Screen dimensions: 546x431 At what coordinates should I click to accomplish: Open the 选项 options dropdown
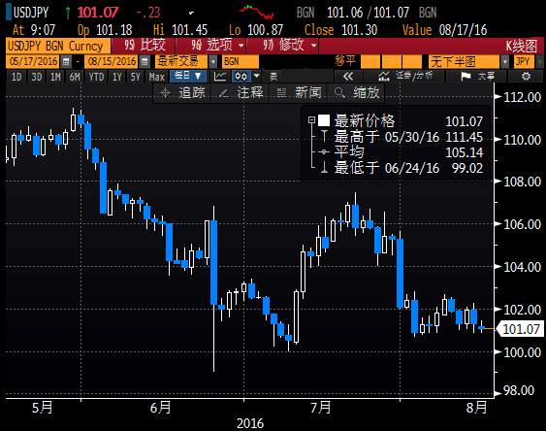(217, 46)
